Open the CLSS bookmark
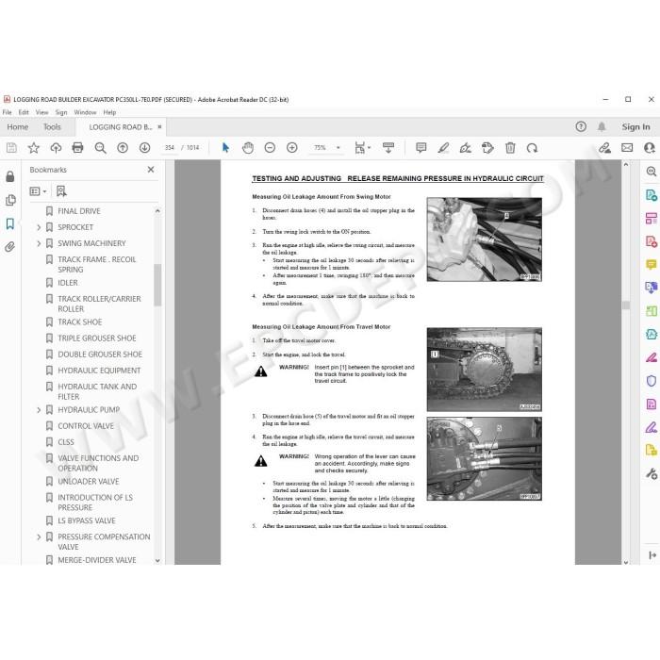Viewport: 660px width, 660px height. tap(66, 442)
